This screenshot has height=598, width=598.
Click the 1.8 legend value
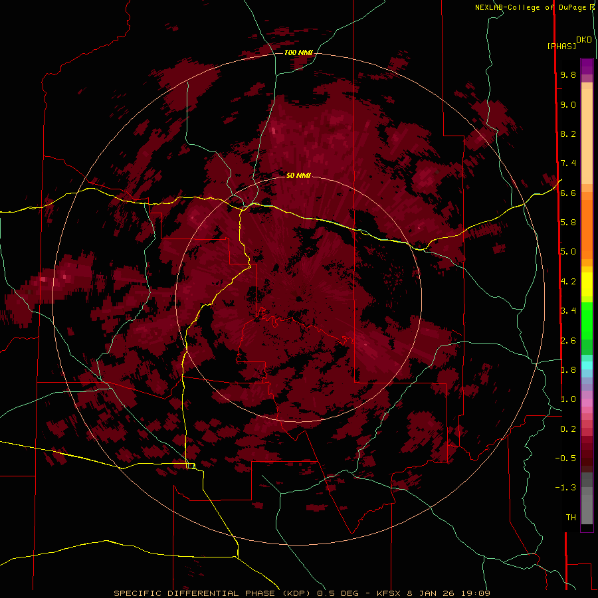click(x=568, y=370)
